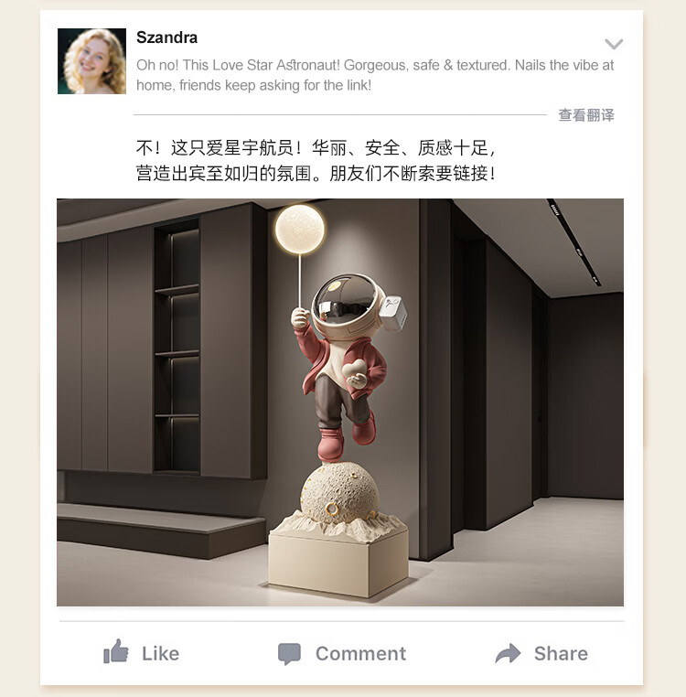Click the 查看翻译 view translation link
Screen dimensions: 686x697
586,115
